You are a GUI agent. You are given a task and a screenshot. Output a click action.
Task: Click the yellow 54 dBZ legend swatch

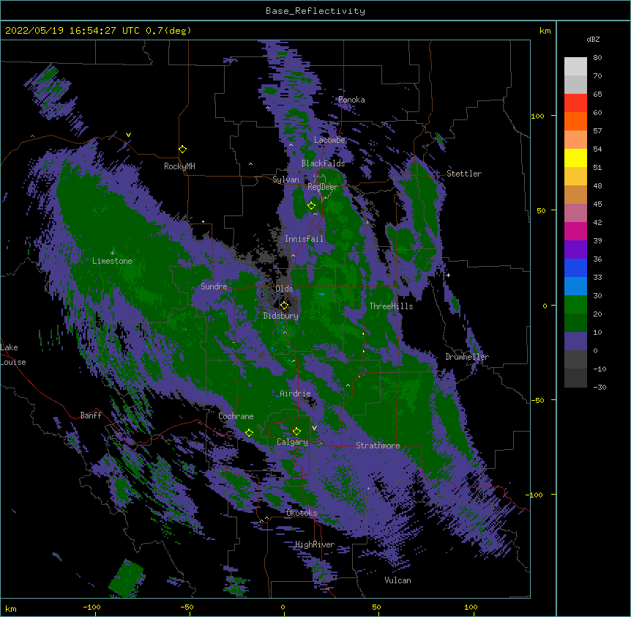point(575,158)
